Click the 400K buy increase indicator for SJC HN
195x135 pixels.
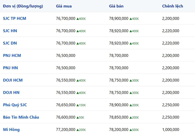(81, 31)
